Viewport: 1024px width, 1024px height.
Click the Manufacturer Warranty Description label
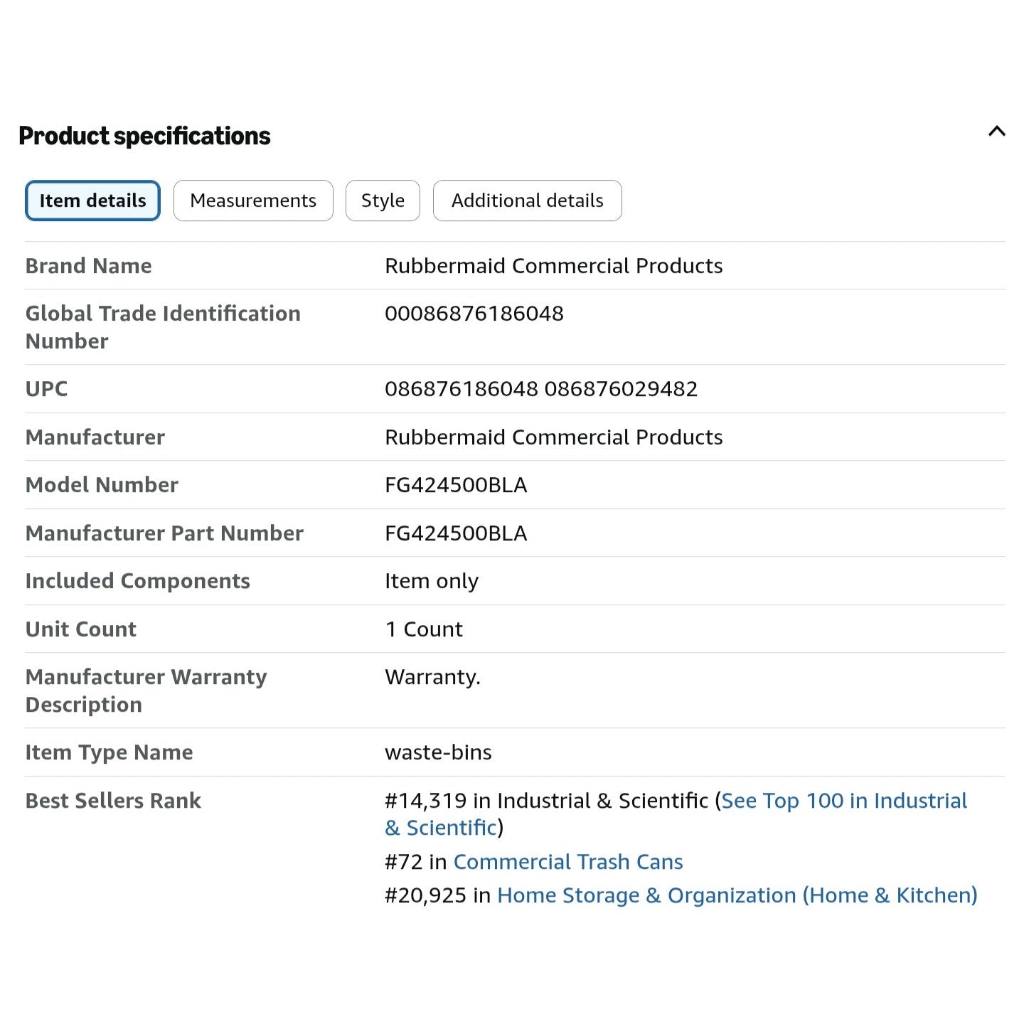coord(146,690)
